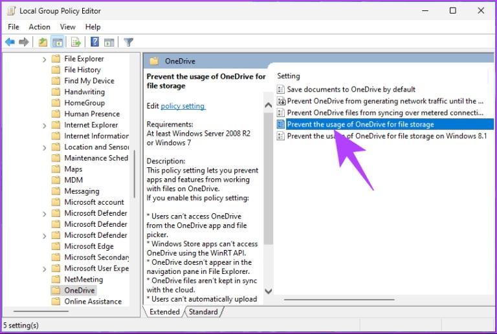This screenshot has height=334, width=497.
Task: Switch to the Extended tab
Action: (164, 312)
